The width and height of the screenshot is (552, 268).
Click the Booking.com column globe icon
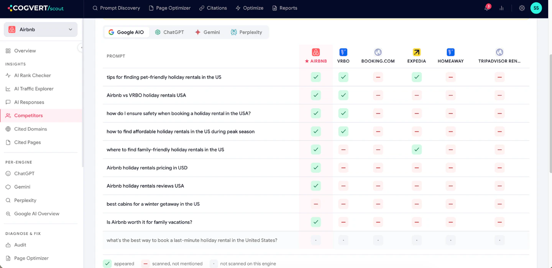(378, 52)
